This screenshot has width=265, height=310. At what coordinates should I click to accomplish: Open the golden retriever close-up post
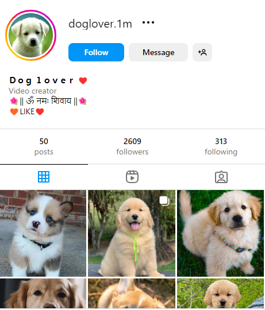click(43, 293)
